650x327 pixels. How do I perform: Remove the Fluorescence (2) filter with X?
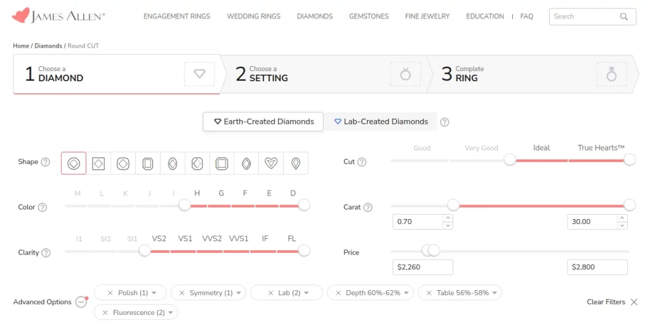pyautogui.click(x=105, y=312)
